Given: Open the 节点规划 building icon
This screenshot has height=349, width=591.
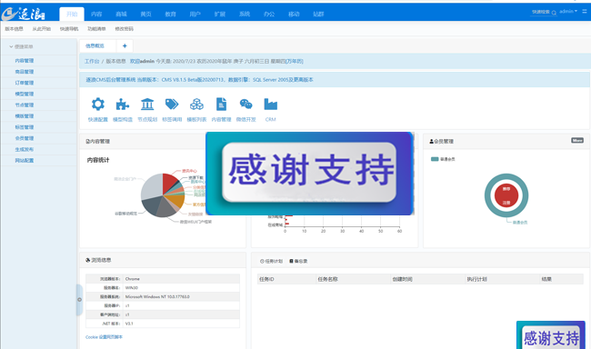Looking at the screenshot, I should [147, 104].
